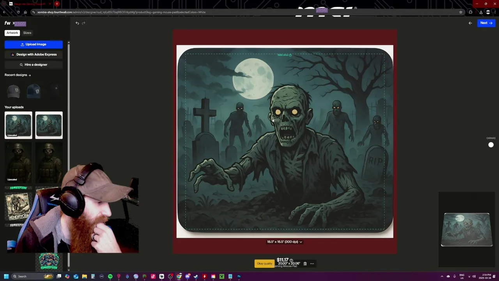
Task: Open the Windows Start menu
Action: point(6,276)
